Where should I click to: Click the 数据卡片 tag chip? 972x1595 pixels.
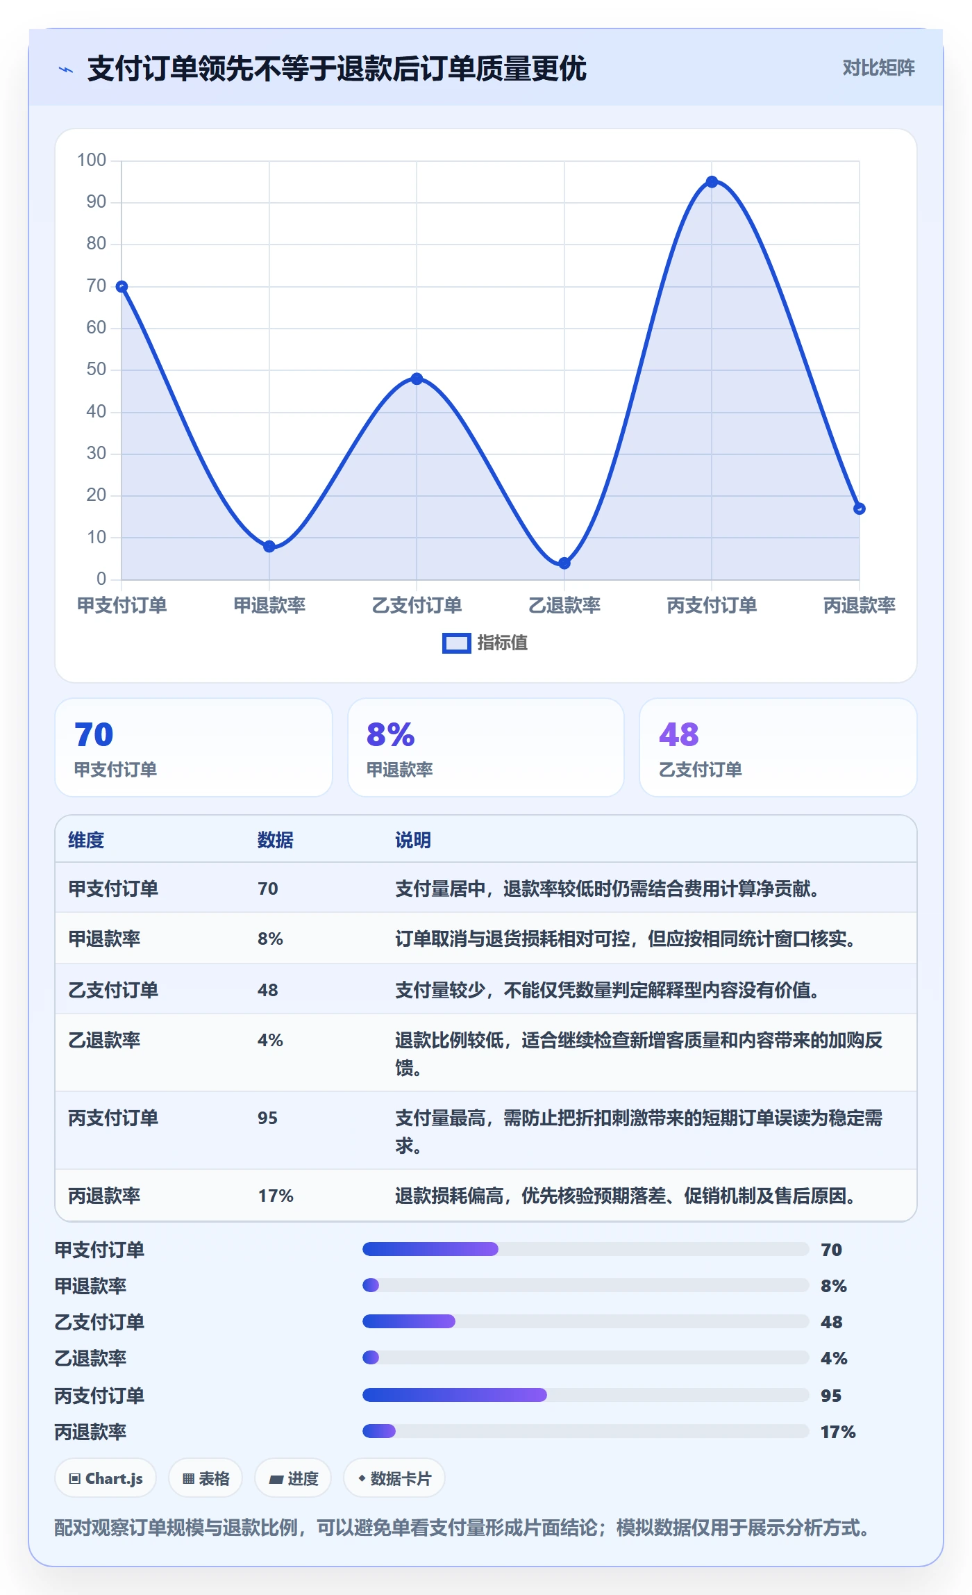pos(394,1478)
